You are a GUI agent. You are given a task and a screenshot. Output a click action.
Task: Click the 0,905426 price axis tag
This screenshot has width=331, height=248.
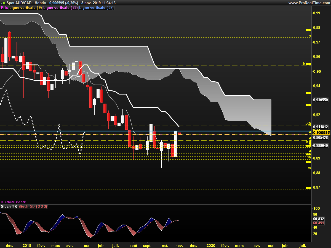(321, 138)
